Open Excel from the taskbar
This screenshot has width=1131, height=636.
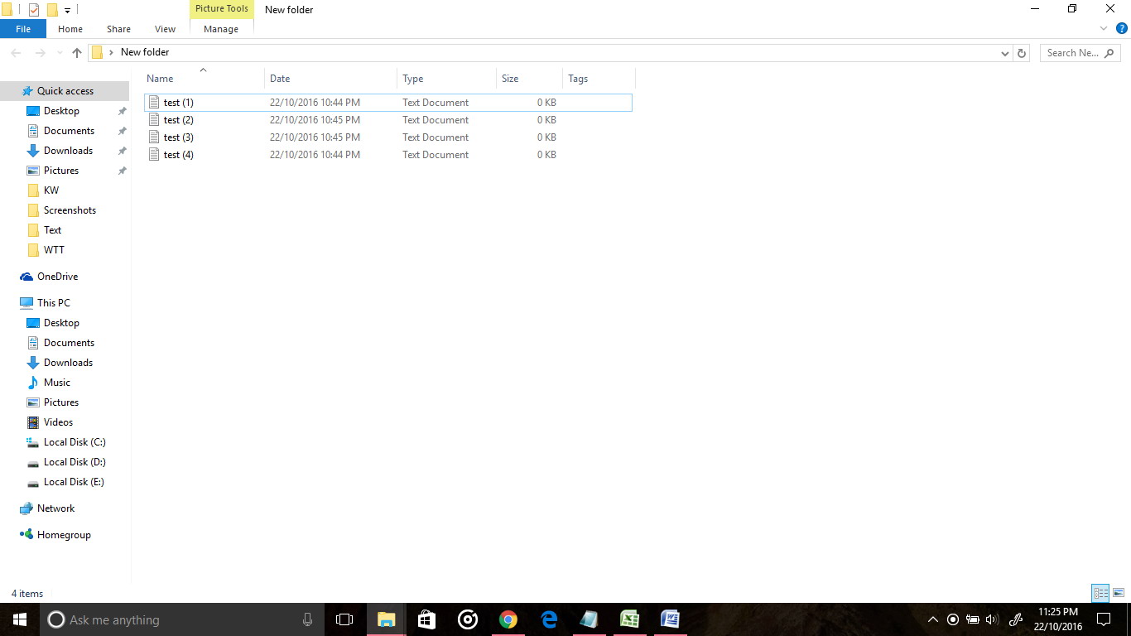pyautogui.click(x=629, y=619)
